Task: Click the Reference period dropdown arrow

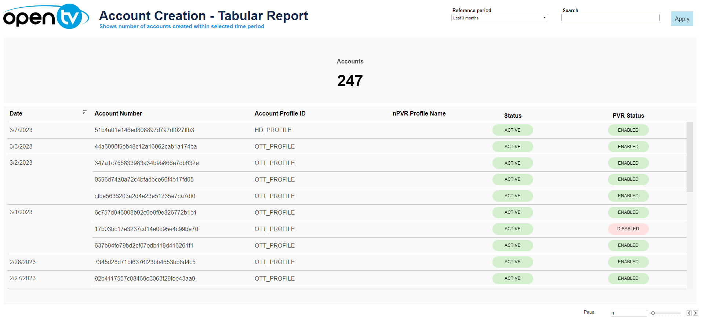Action: pyautogui.click(x=544, y=18)
